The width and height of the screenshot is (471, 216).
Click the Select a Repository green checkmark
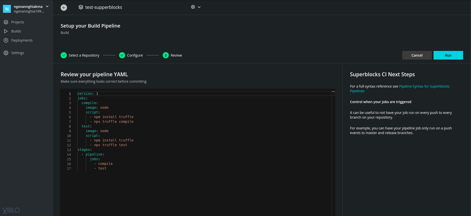[x=64, y=55]
